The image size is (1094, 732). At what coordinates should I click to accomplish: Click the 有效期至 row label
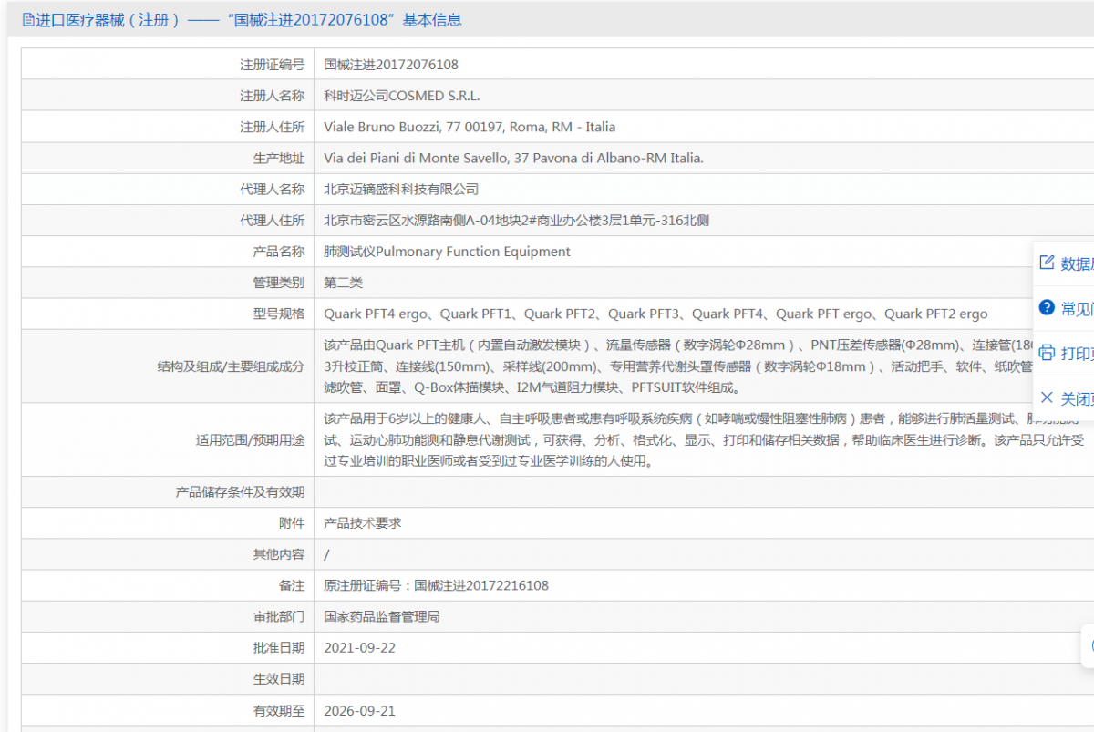click(279, 710)
